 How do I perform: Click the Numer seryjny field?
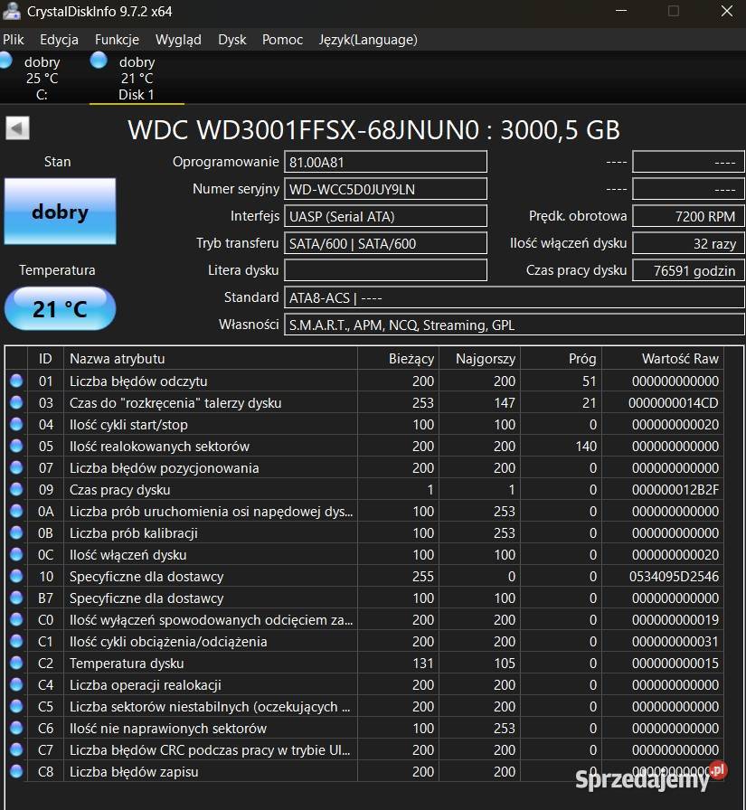(385, 189)
